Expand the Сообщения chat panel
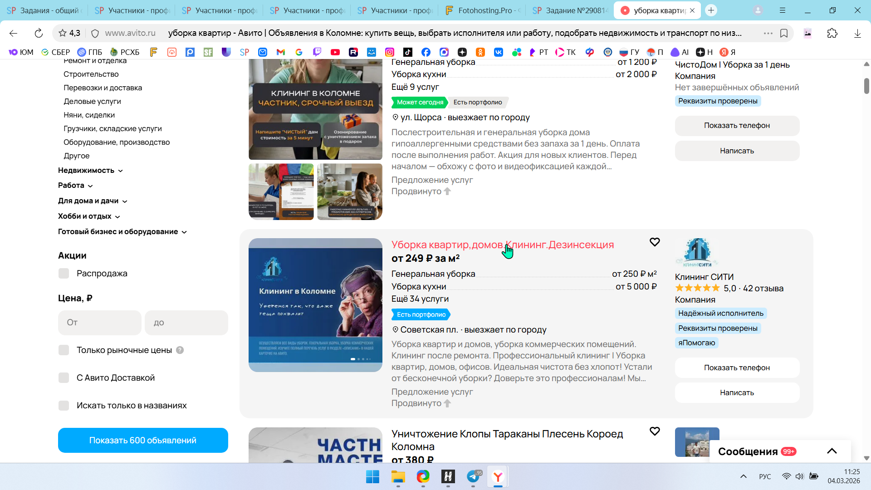 click(x=832, y=451)
